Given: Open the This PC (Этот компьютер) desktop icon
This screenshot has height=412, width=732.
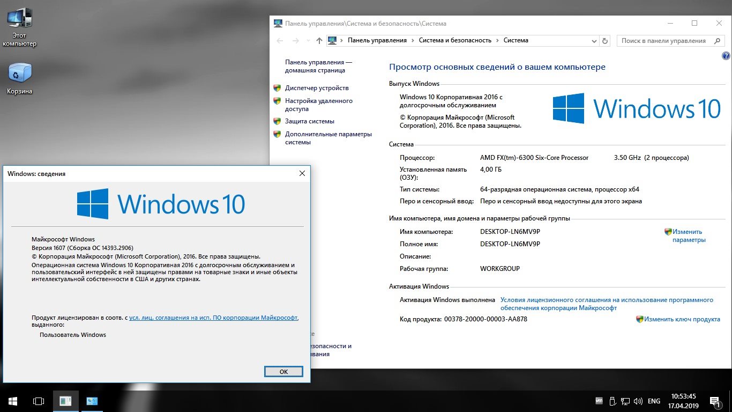Looking at the screenshot, I should click(19, 28).
